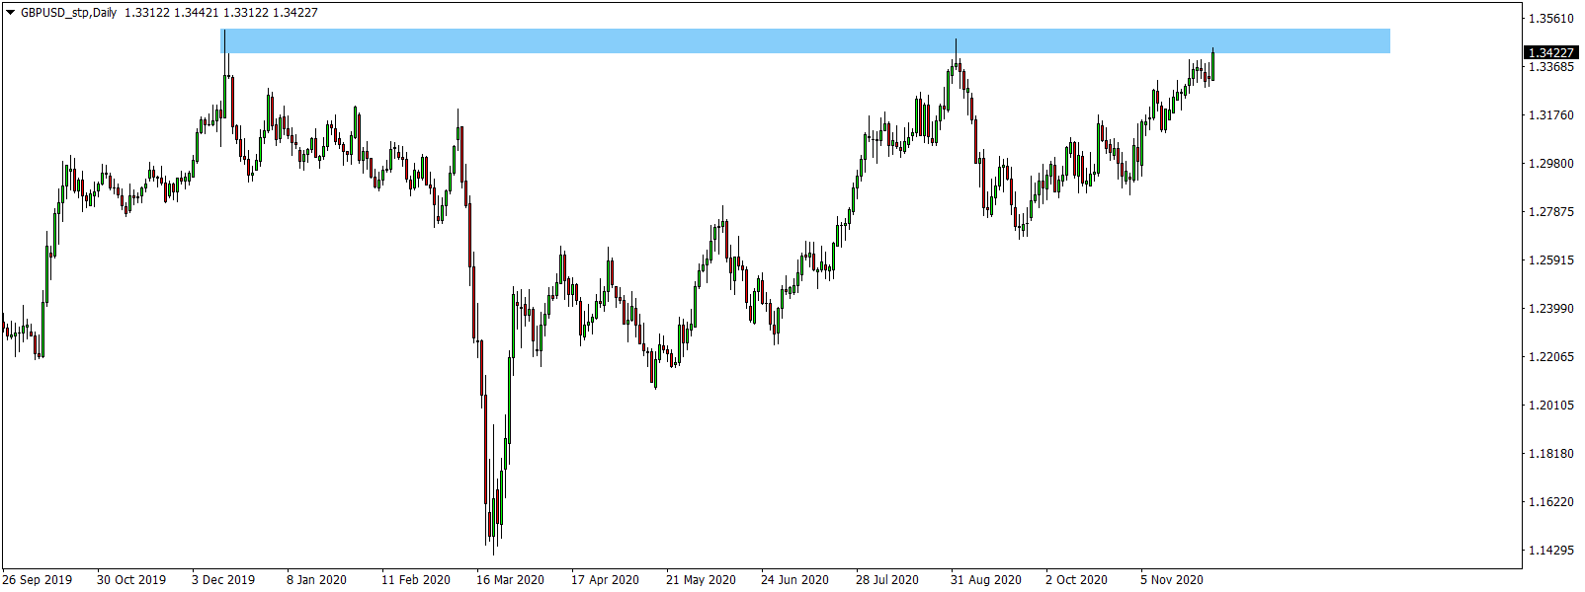Viewport: 1585px width, 592px height.
Task: Click the 26 Sep 2019 date label
Action: pyautogui.click(x=38, y=580)
